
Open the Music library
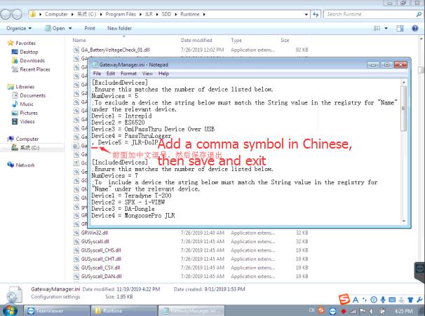pyautogui.click(x=28, y=104)
